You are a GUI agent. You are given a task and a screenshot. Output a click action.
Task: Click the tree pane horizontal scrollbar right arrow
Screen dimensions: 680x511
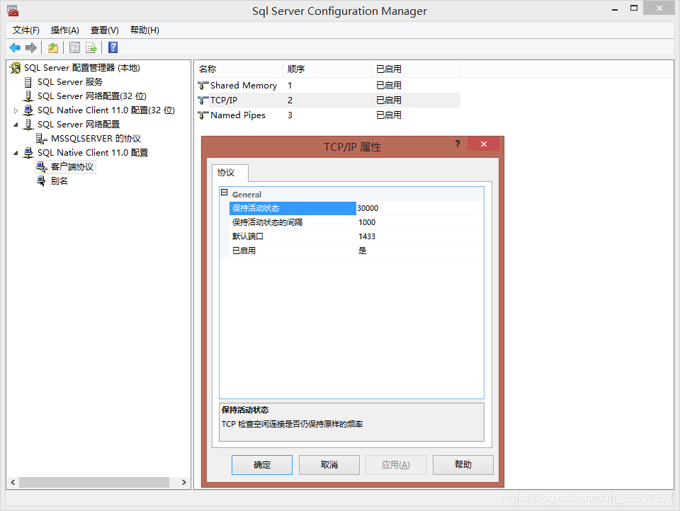click(x=184, y=482)
